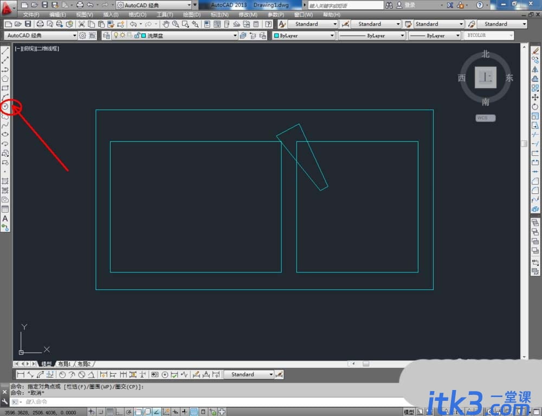Screen dimensions: 542x416
Task: Select the Circle draw tool
Action: 5,107
